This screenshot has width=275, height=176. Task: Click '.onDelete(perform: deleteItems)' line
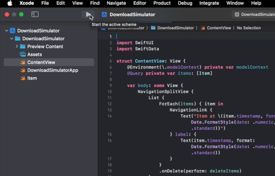pos(200,171)
